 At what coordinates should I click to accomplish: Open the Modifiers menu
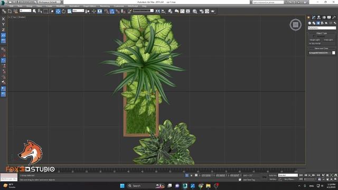click(61, 6)
